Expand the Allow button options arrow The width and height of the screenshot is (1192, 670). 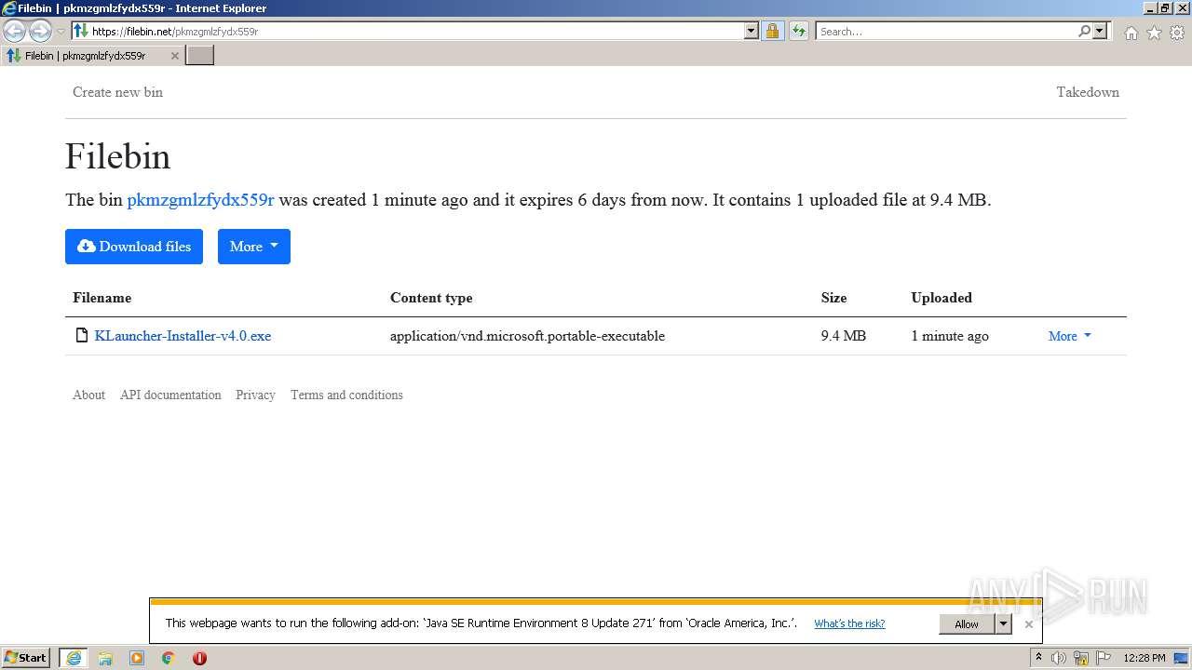click(x=1003, y=623)
